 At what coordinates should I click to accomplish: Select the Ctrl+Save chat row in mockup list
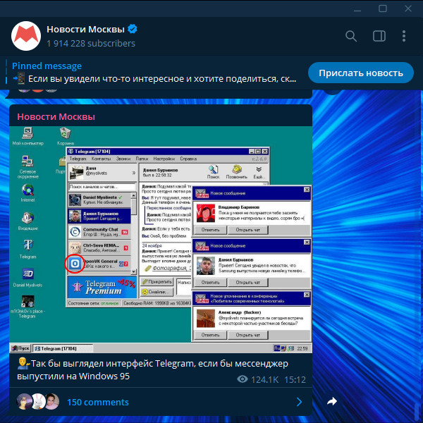coord(99,248)
